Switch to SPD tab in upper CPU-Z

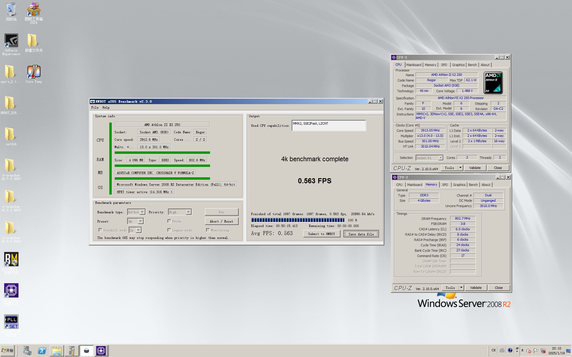tap(444, 65)
